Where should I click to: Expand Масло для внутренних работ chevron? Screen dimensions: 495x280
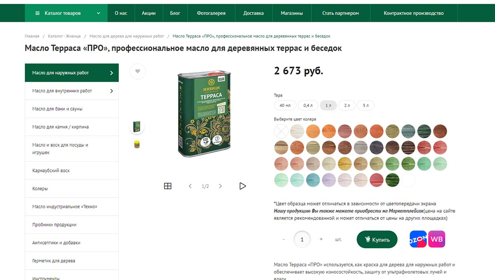(111, 91)
